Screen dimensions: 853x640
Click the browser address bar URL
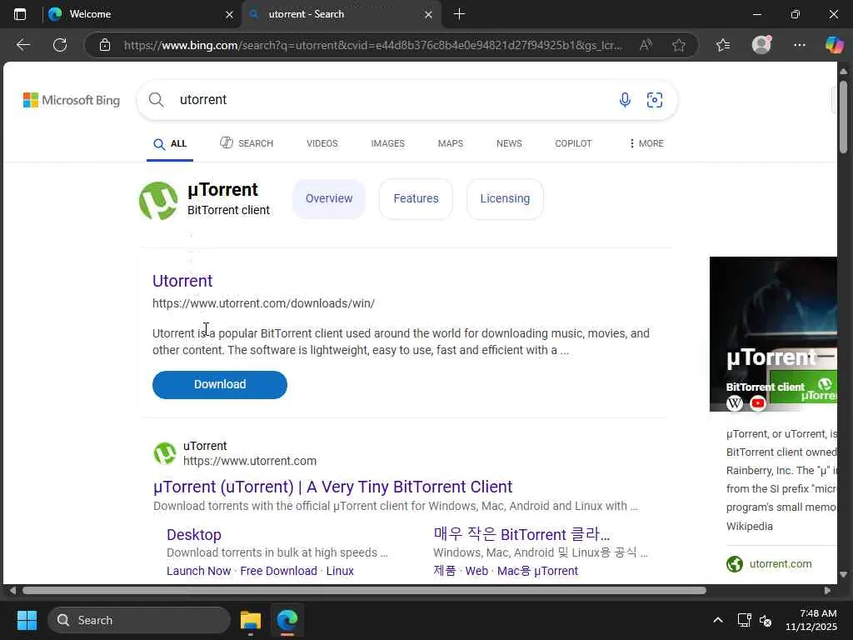(x=372, y=45)
